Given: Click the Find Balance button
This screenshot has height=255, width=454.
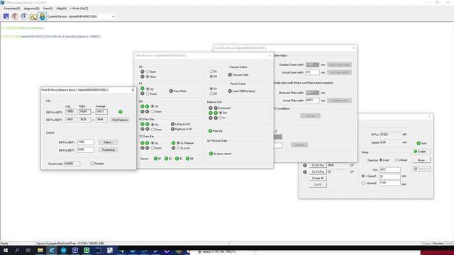Looking at the screenshot, I should pos(120,120).
